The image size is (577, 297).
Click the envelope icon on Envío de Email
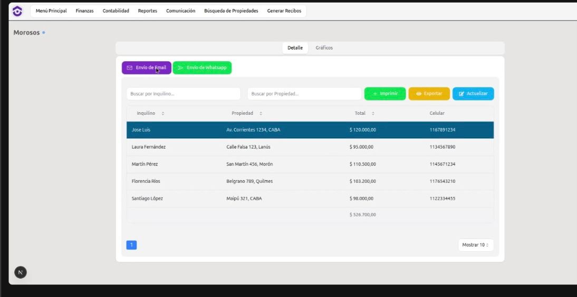(130, 68)
